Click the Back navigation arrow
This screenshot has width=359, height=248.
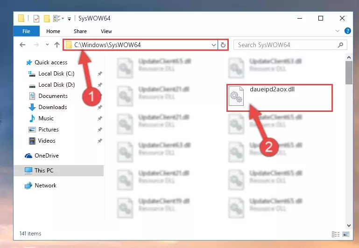point(22,45)
